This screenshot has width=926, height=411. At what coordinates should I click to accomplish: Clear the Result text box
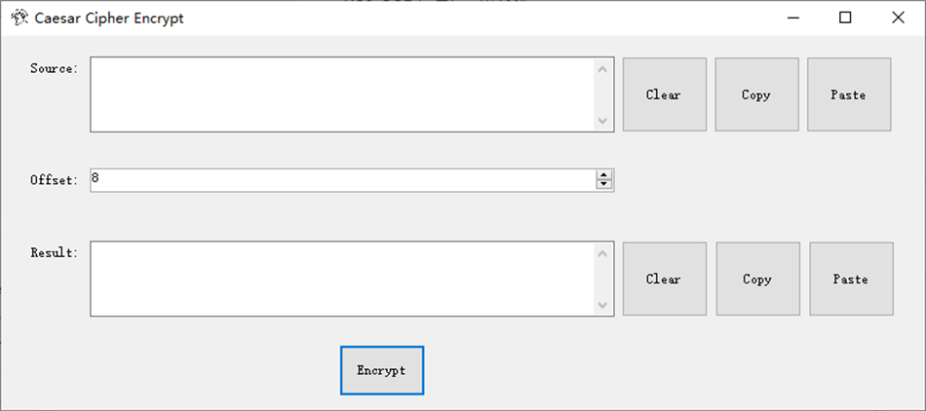pos(664,279)
